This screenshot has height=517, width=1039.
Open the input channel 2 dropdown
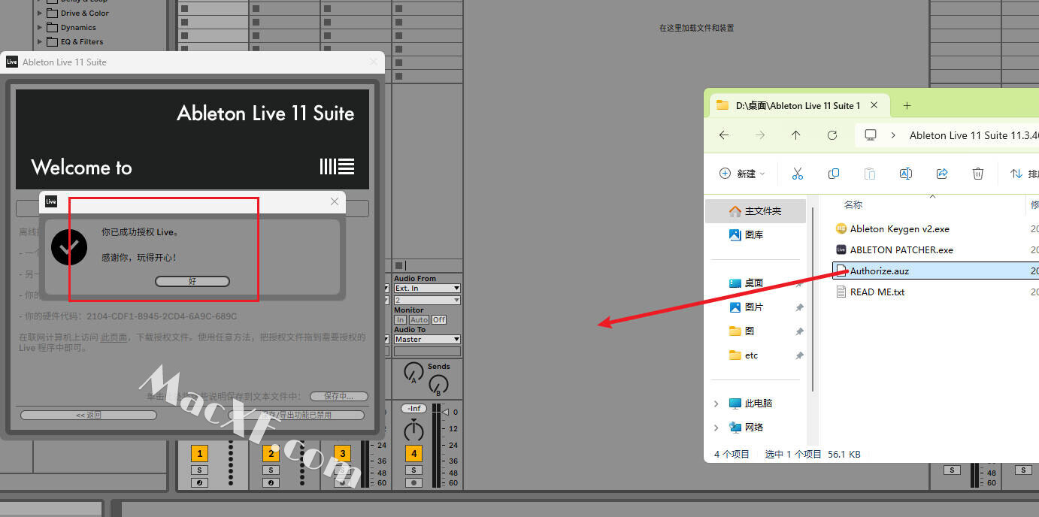(427, 300)
